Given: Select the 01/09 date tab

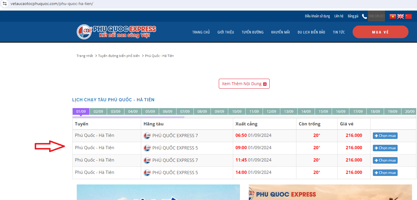Looking at the screenshot, I should [x=81, y=112].
